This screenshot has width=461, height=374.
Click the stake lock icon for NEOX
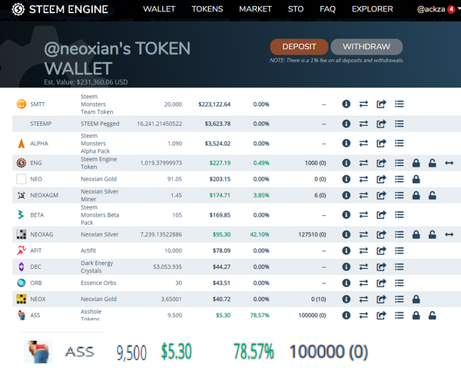(416, 299)
